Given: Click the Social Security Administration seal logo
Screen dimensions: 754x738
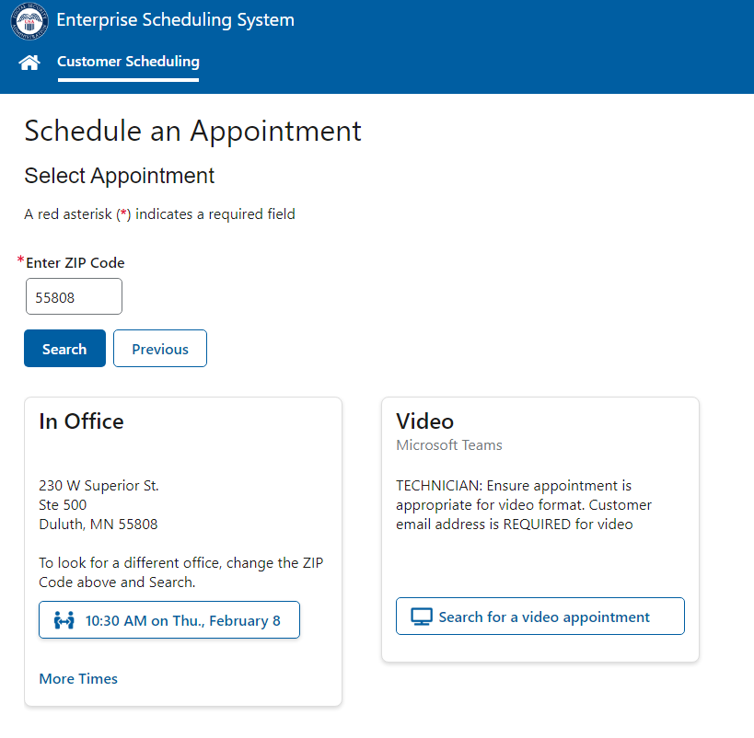Looking at the screenshot, I should pyautogui.click(x=29, y=20).
